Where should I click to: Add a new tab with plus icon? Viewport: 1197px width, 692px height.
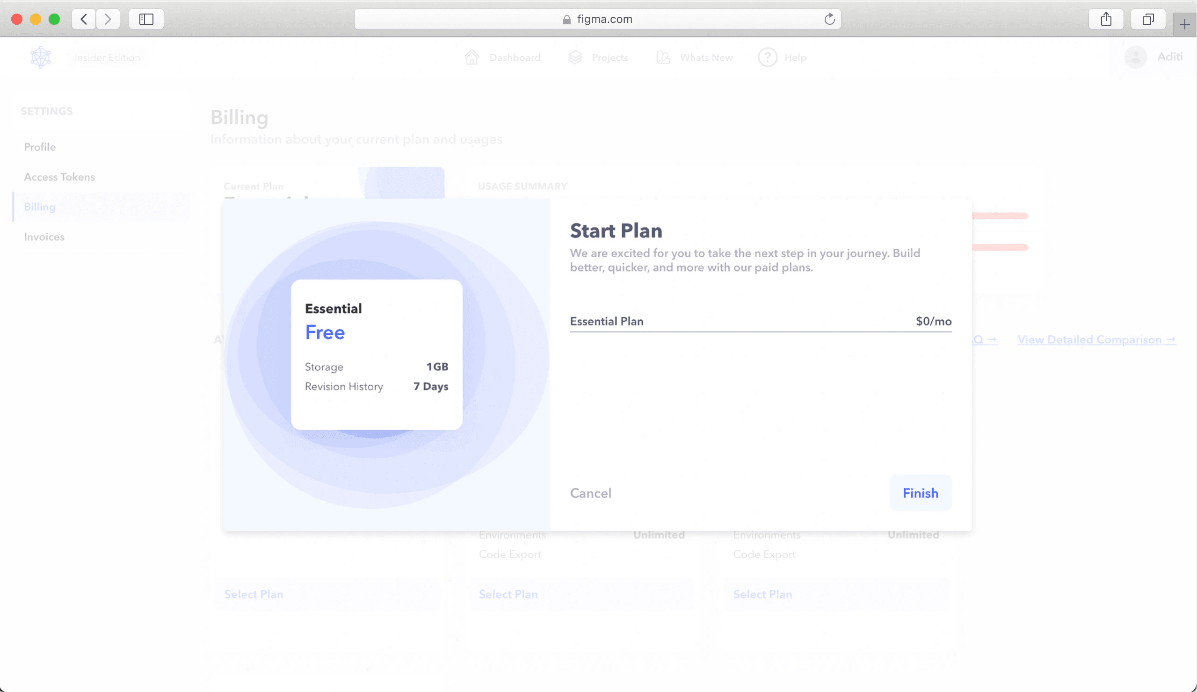point(1185,25)
